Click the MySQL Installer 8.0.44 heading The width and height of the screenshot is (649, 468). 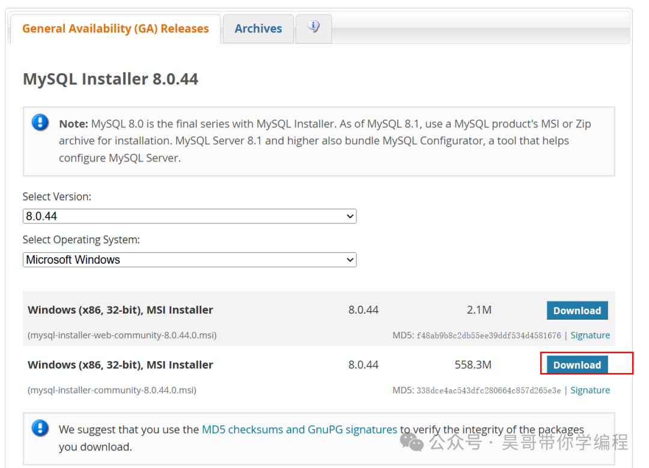111,79
